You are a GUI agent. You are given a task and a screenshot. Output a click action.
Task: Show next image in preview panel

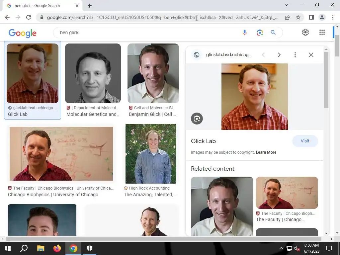(x=279, y=55)
